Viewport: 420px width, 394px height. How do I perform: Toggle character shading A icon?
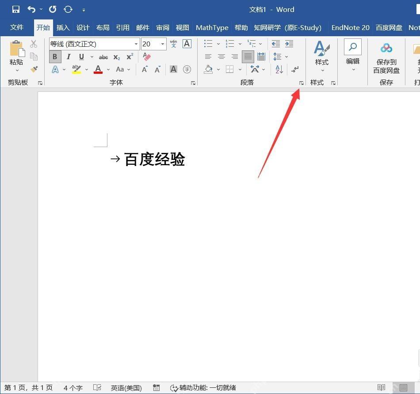174,69
